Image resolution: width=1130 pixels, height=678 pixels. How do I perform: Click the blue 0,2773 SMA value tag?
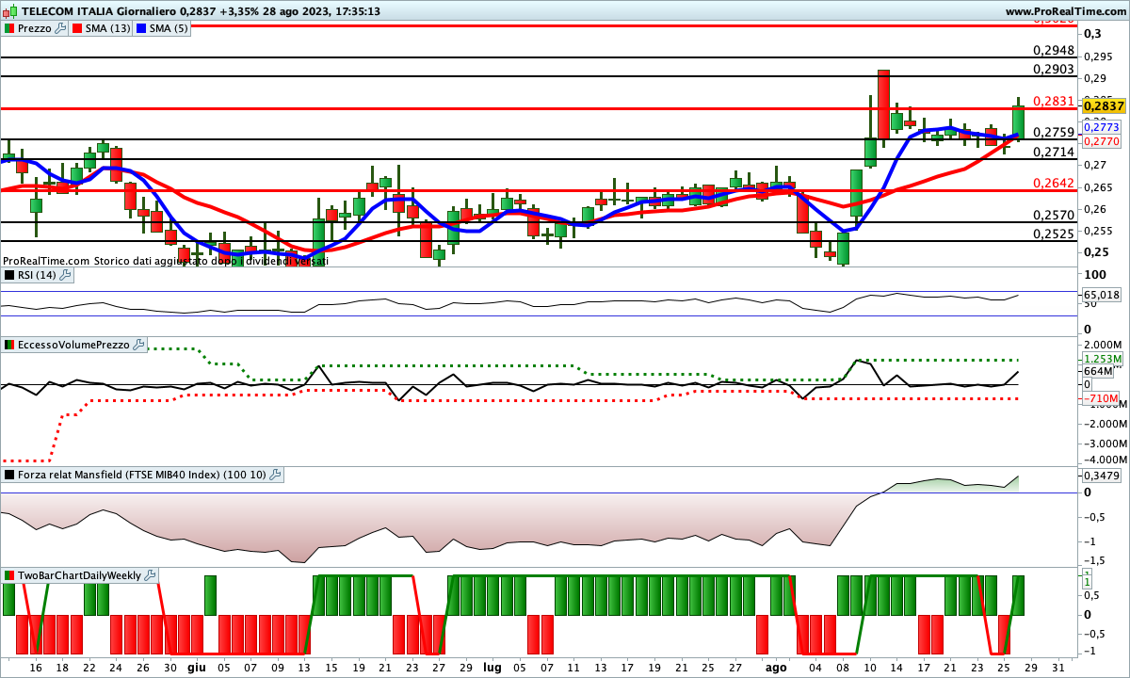coord(1100,127)
